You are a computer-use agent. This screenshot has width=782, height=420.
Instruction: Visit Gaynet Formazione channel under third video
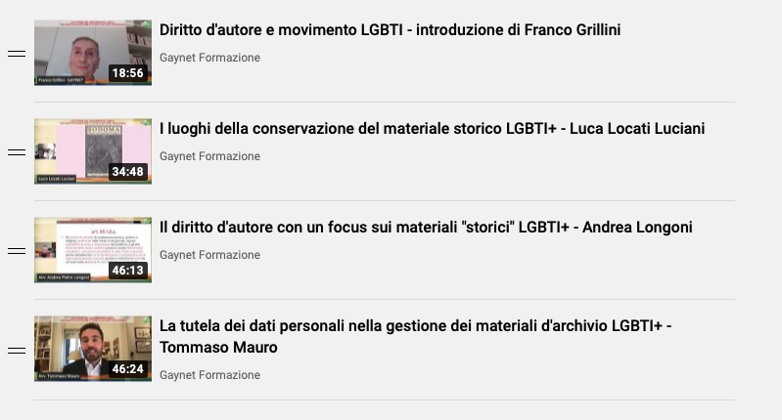[x=210, y=255]
